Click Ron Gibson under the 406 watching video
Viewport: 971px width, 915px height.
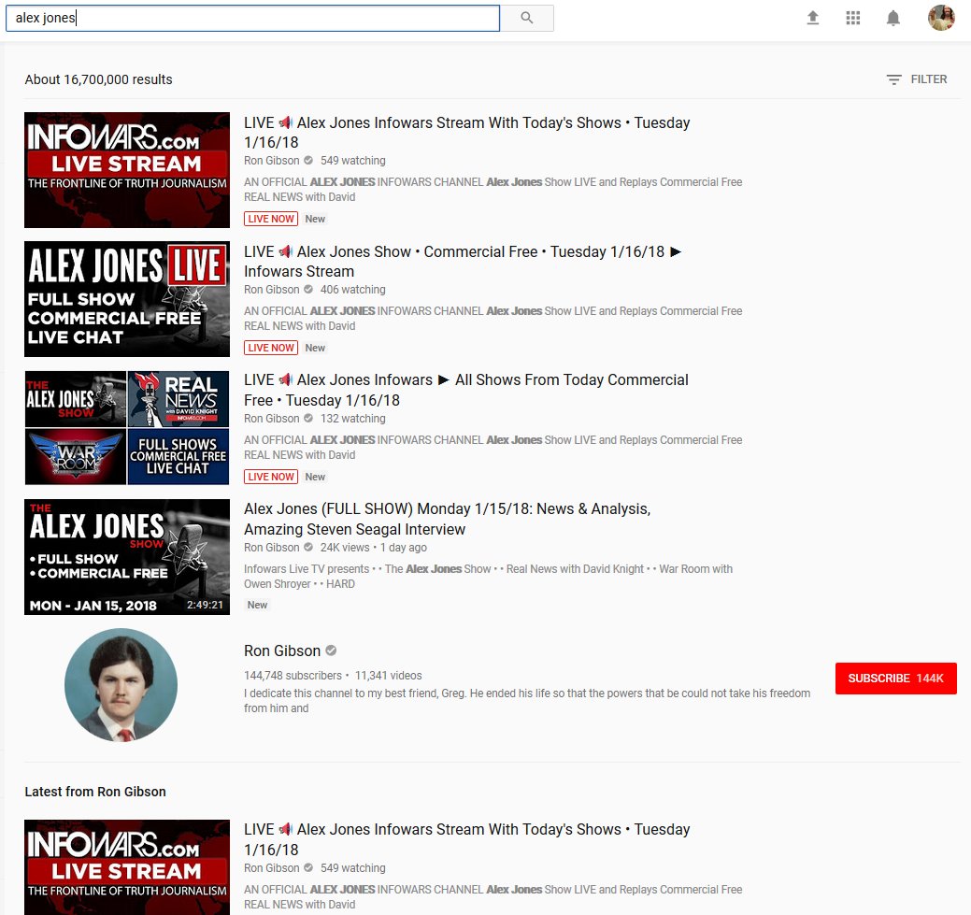click(271, 290)
